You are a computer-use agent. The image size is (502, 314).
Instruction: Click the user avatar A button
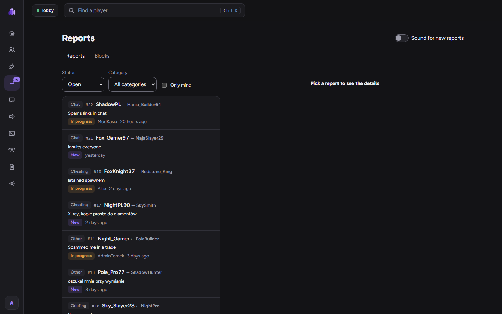(x=12, y=303)
